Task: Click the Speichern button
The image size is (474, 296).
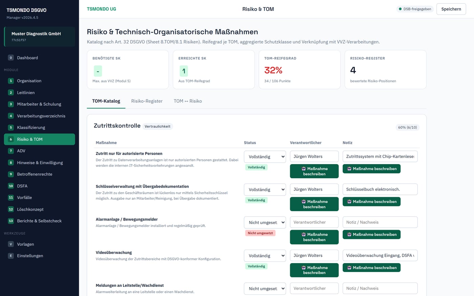Action: click(x=451, y=9)
